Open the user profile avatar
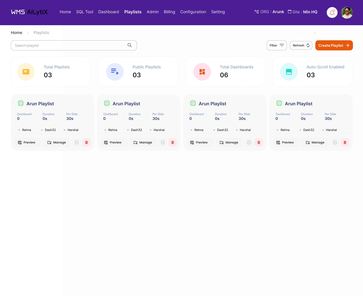Viewport: 363px width, 296px height. coord(347,12)
